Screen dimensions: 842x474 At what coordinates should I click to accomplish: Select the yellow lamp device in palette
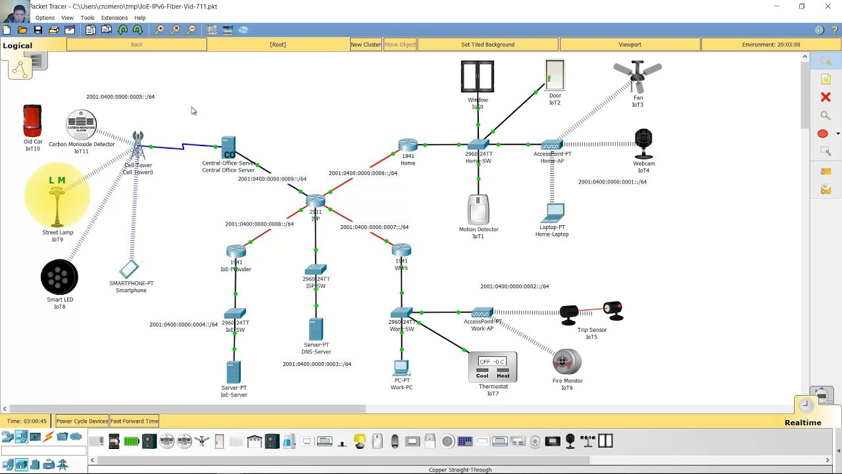click(x=360, y=441)
